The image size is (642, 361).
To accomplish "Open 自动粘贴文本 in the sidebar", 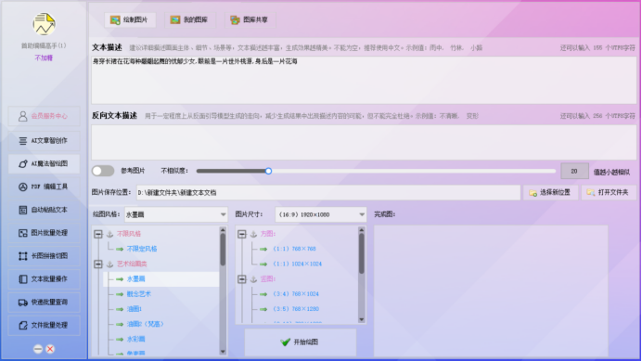I will (45, 210).
